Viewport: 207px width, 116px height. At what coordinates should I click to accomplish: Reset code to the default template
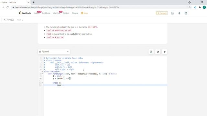pos(158,52)
